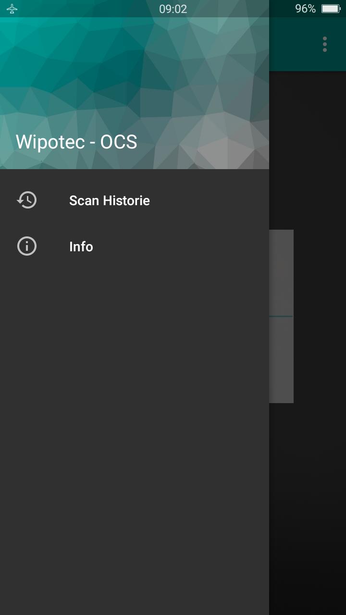
Task: Tap the 96% battery percentage
Action: pyautogui.click(x=305, y=9)
